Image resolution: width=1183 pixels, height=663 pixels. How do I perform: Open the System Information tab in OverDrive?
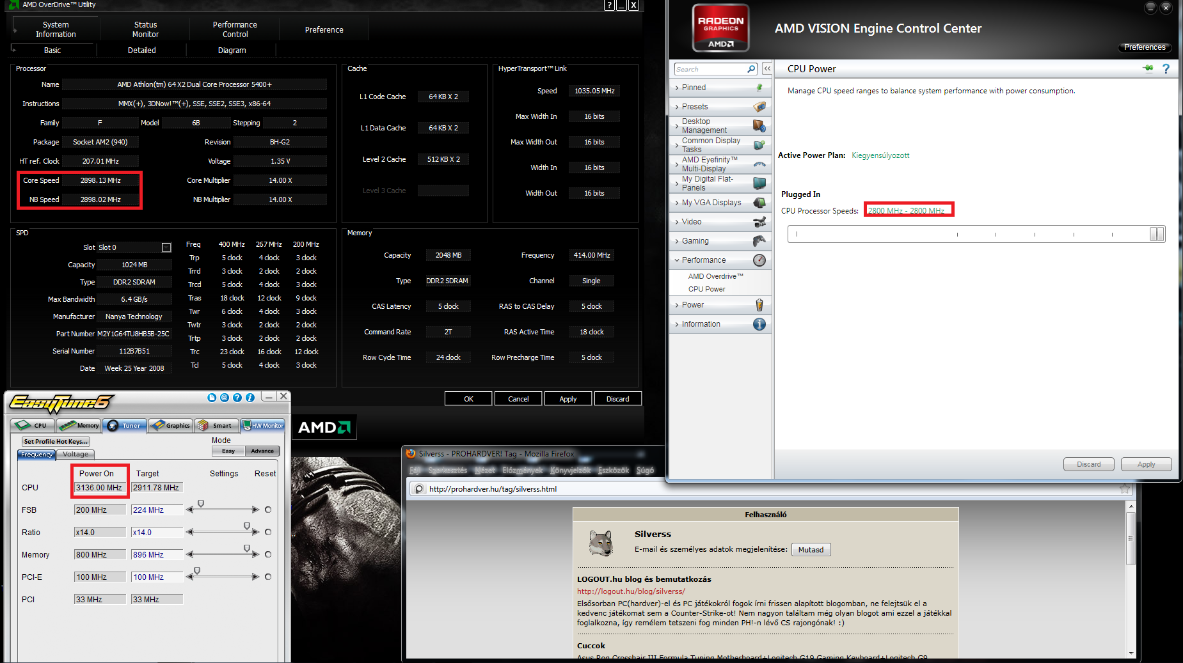coord(56,29)
